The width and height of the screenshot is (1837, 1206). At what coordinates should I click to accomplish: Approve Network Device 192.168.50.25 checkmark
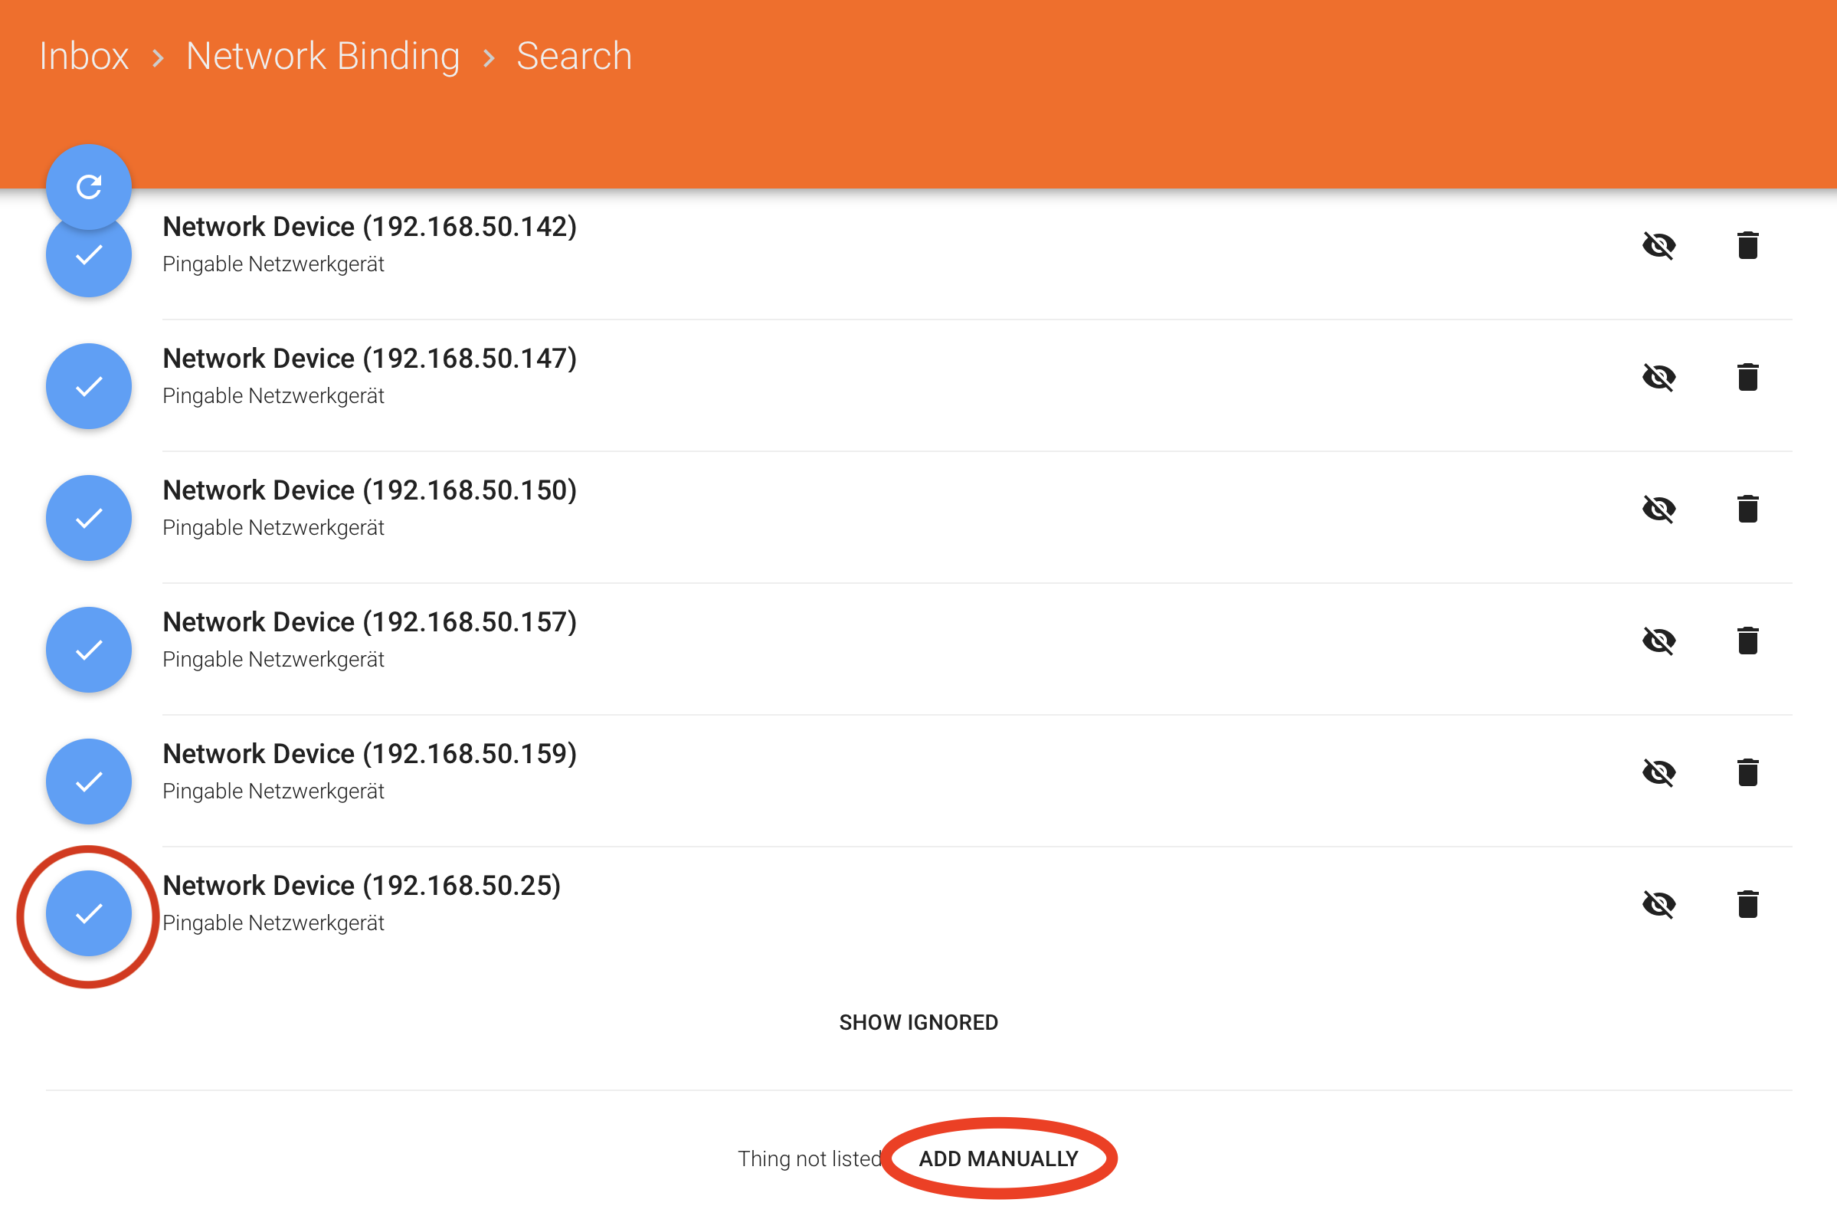(89, 914)
